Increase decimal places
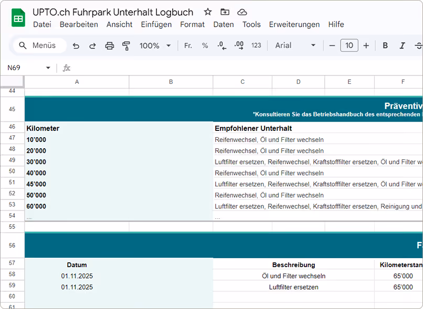 239,46
